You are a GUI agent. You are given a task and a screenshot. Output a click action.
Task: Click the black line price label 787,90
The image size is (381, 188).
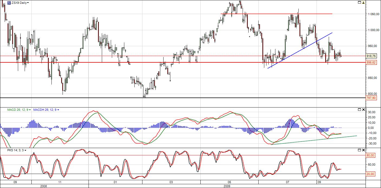(371, 98)
